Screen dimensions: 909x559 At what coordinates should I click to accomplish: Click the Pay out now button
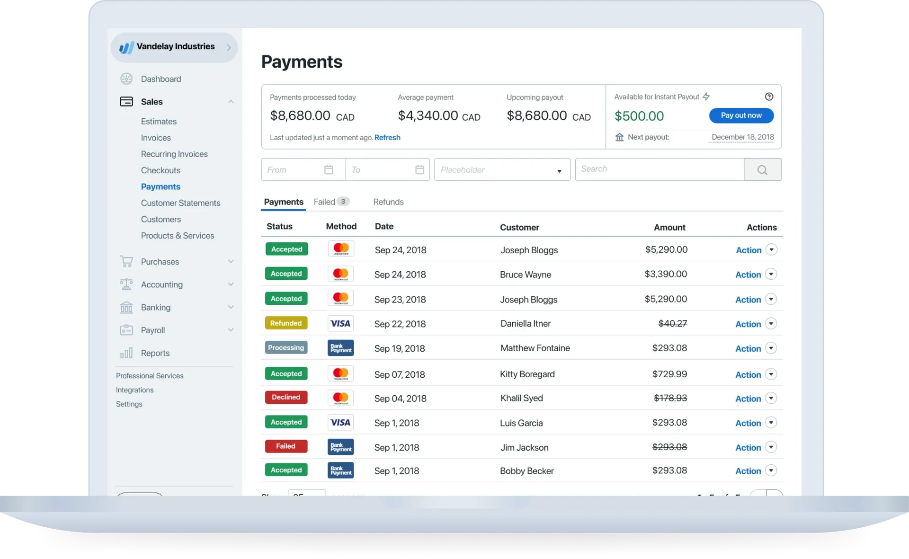[741, 115]
